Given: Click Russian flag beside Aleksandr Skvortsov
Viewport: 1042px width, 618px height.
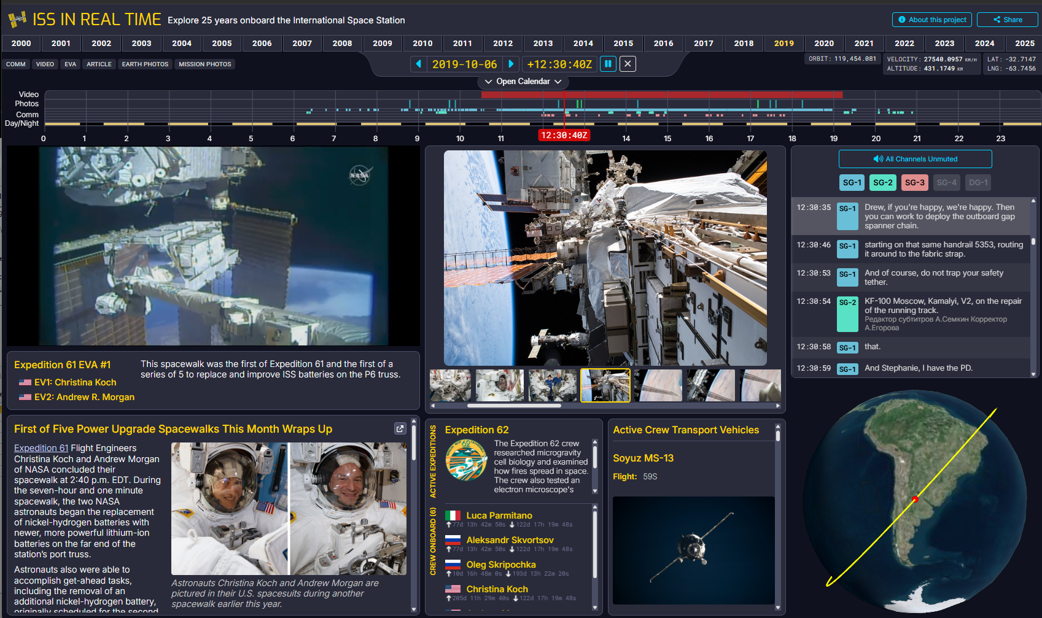Looking at the screenshot, I should point(453,540).
